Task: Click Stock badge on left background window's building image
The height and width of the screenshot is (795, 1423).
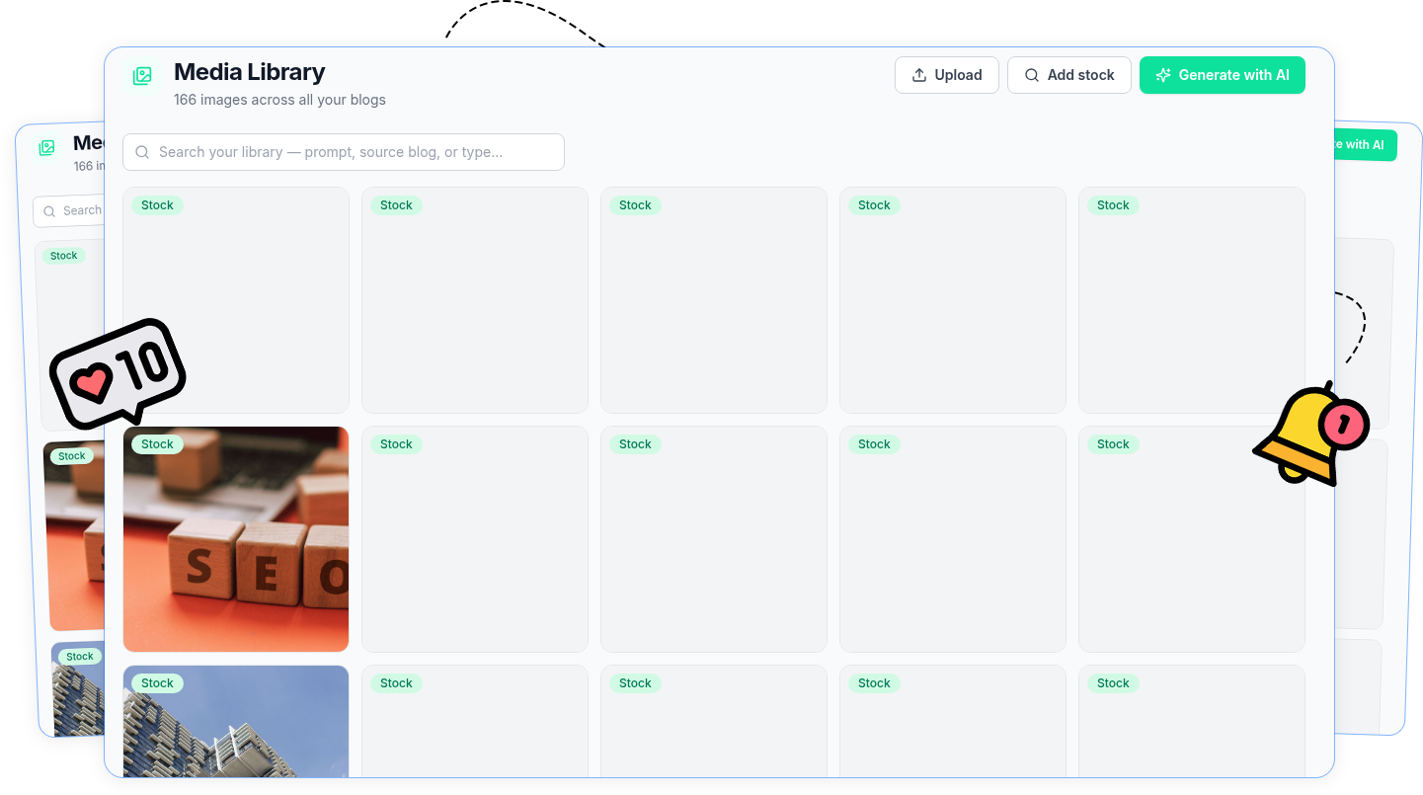Action: (x=80, y=657)
